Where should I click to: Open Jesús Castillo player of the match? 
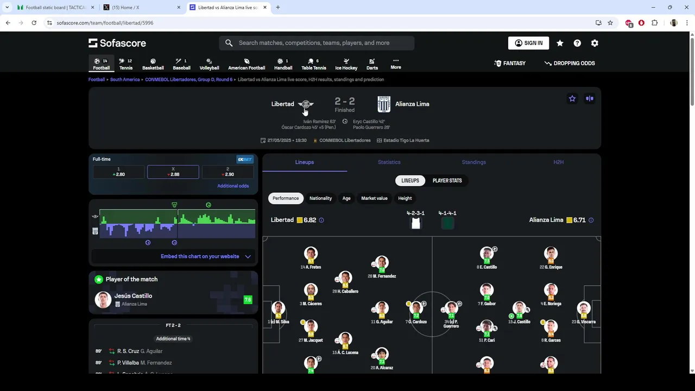click(x=173, y=299)
